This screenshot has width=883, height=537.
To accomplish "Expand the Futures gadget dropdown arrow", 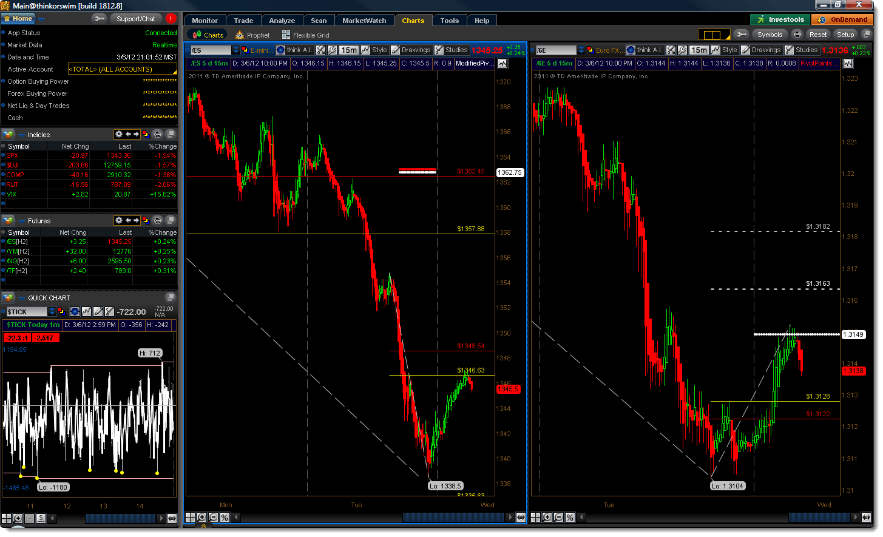I will point(22,221).
